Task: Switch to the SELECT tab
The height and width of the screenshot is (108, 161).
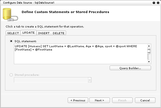Action: click(13, 33)
